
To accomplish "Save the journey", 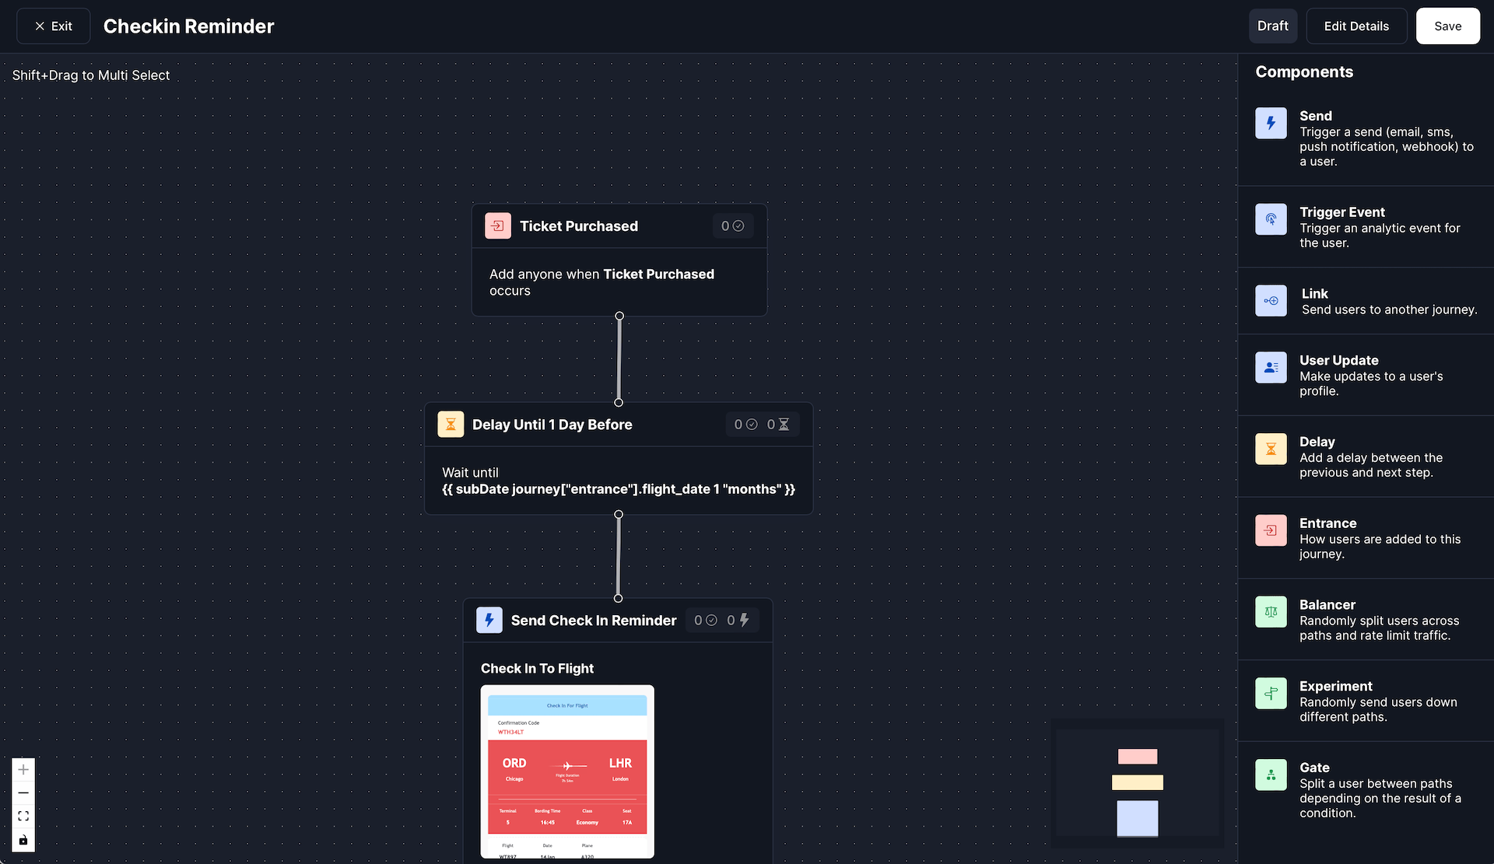I will tap(1447, 26).
